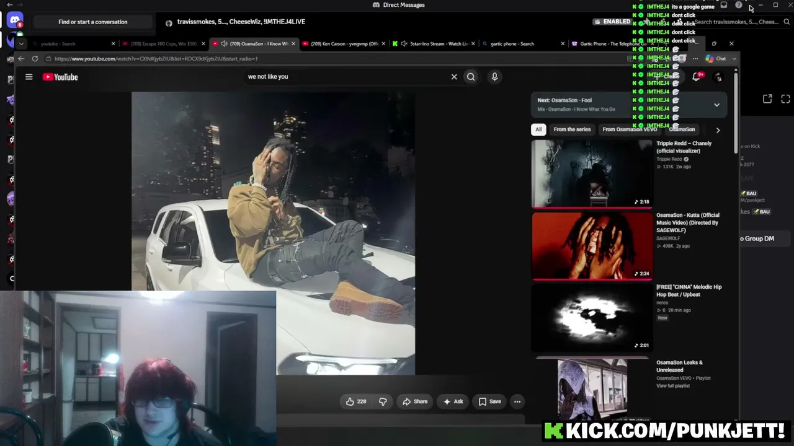Open the Copilot Chat button in browser
The image size is (794, 446).
coord(715,59)
